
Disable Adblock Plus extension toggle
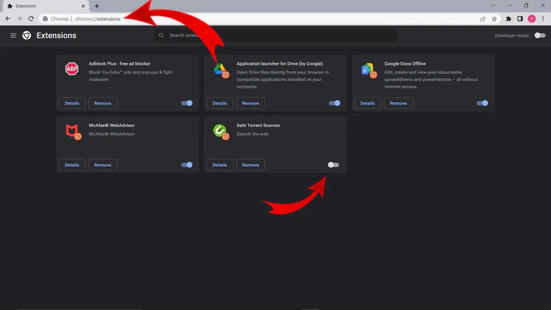(x=187, y=103)
